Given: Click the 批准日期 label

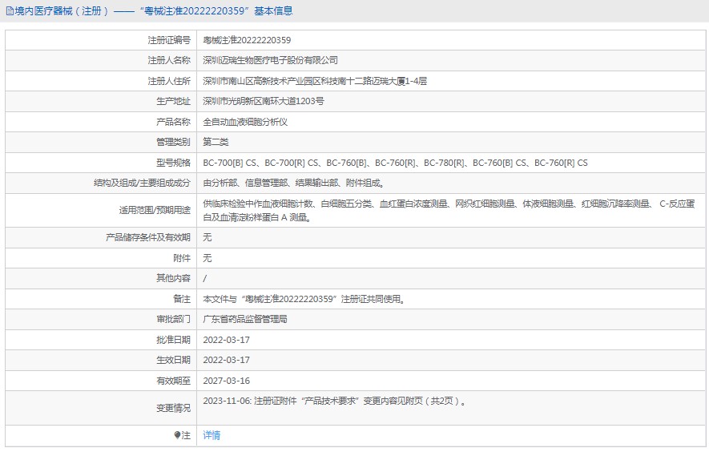Looking at the screenshot, I should 174,340.
